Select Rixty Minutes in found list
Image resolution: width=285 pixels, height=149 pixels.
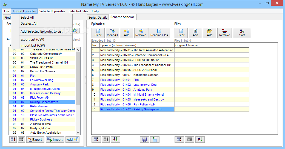pos(42,107)
